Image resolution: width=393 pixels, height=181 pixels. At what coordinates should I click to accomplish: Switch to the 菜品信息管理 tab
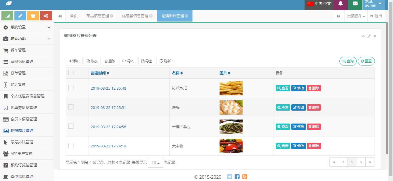point(98,16)
